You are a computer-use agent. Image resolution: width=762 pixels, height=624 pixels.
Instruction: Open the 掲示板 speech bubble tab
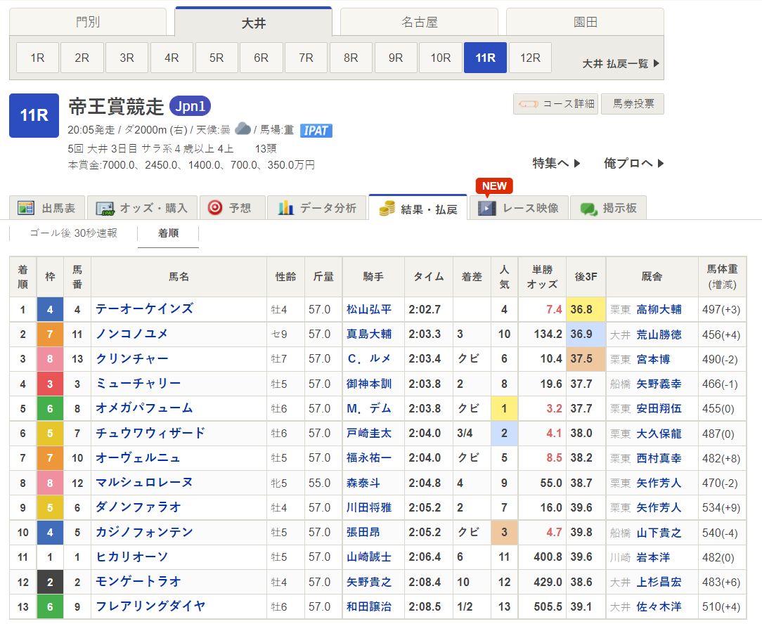(x=609, y=208)
